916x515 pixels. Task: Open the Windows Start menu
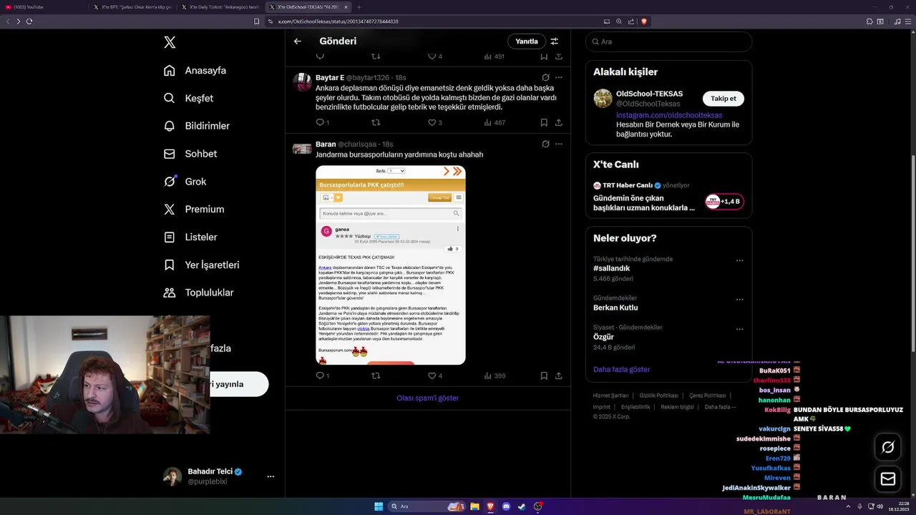click(379, 506)
